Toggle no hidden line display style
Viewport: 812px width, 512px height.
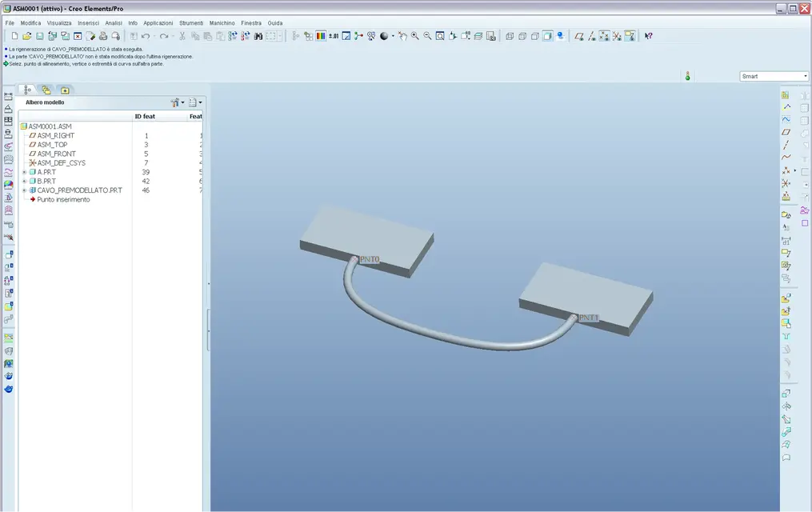click(535, 36)
